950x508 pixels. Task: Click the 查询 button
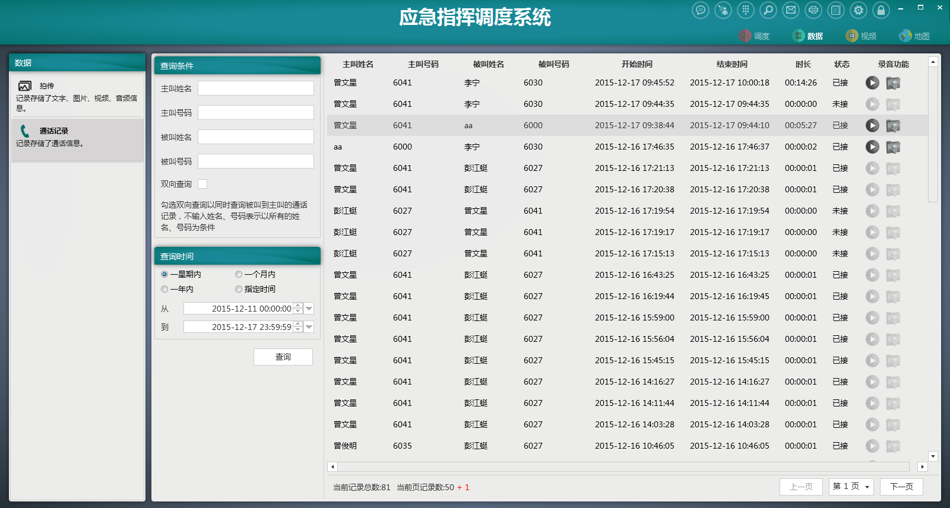(x=283, y=357)
